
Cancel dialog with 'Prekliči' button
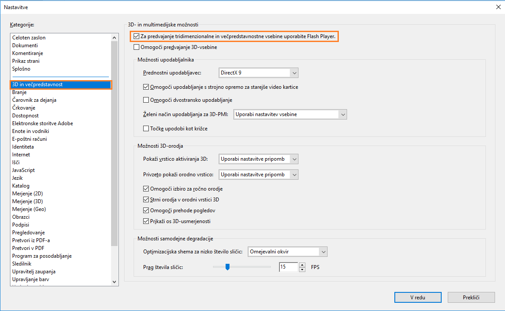[471, 298]
